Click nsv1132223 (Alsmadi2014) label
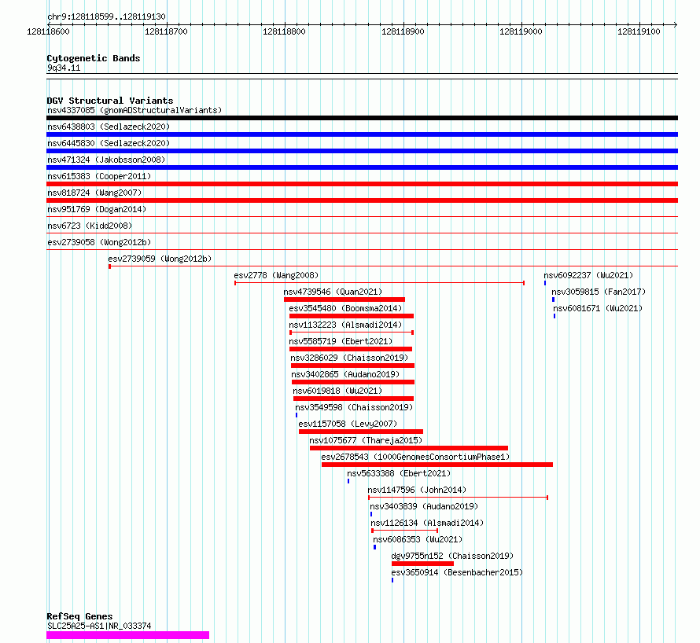The height and width of the screenshot is (643, 700). click(x=345, y=325)
